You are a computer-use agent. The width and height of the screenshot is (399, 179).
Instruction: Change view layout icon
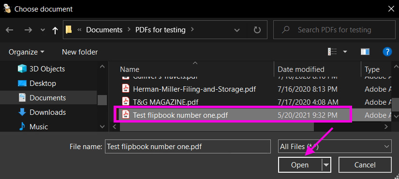[x=332, y=52]
